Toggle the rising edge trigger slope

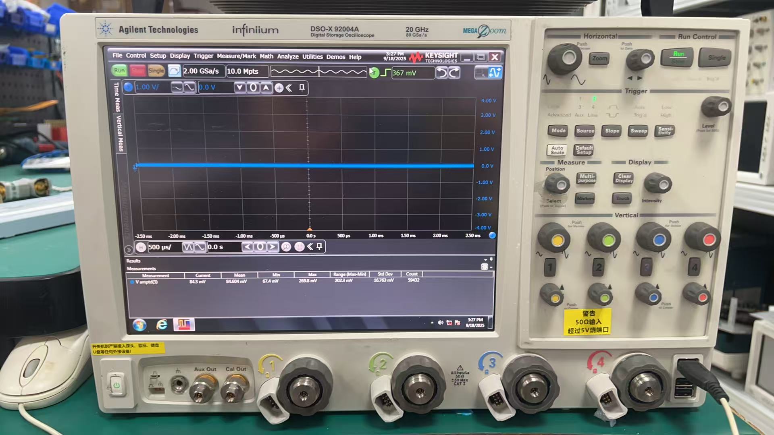[x=386, y=72]
